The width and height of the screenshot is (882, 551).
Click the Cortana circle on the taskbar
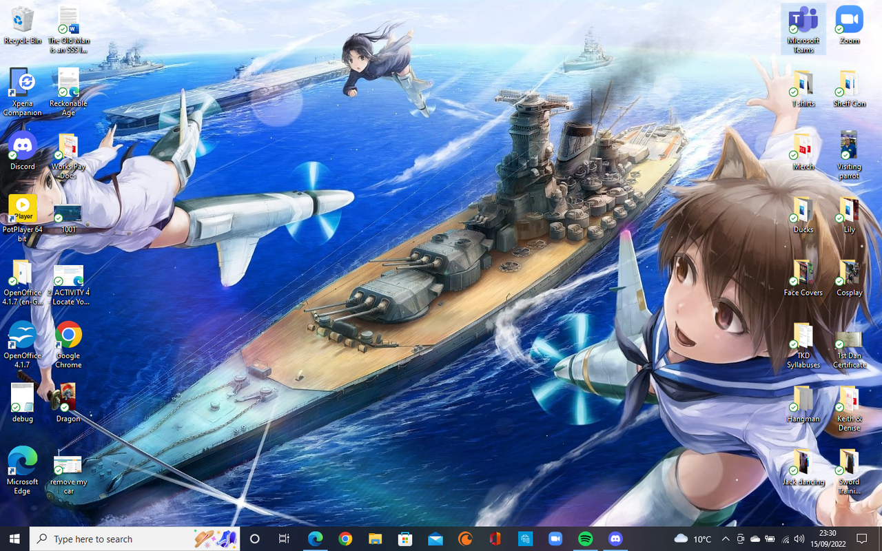click(254, 539)
